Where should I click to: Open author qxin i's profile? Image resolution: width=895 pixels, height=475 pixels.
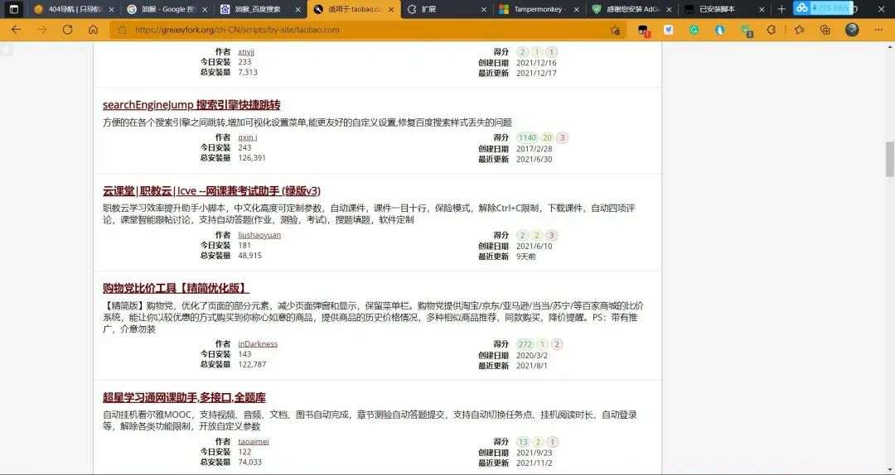248,137
